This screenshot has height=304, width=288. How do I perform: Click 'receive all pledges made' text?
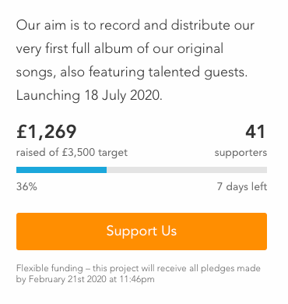(x=209, y=268)
